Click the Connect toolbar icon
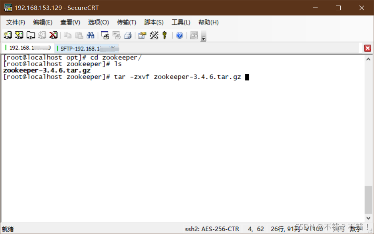This screenshot has width=374, height=234. point(8,35)
